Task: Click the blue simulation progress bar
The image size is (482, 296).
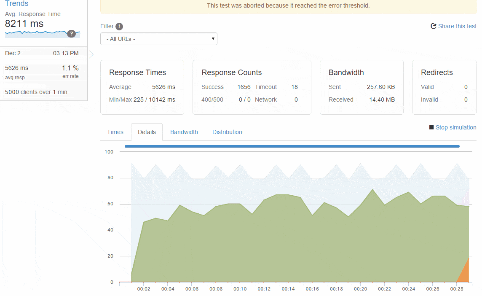Action: [292, 146]
